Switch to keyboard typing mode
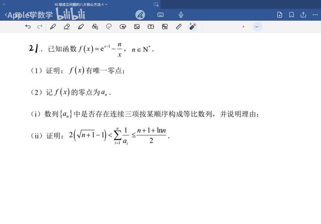 [x=160, y=15]
